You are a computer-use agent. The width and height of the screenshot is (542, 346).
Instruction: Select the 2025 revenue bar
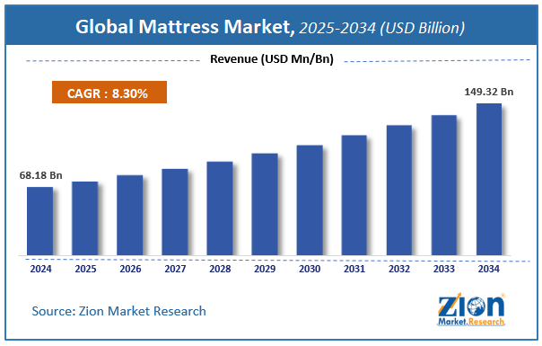(85, 218)
